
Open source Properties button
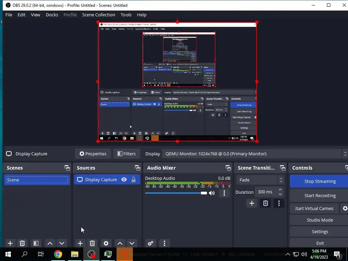93,154
